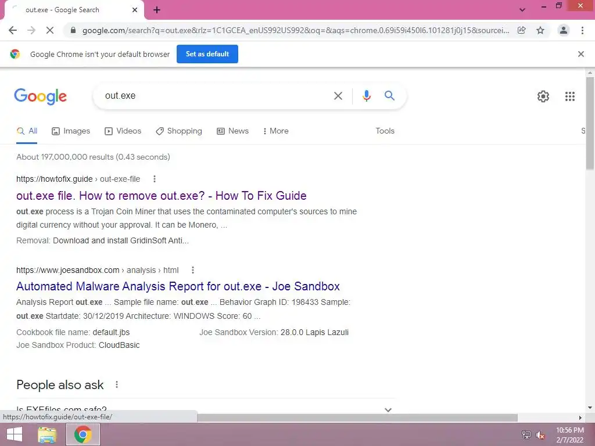Click the results count text
The image size is (595, 446).
tap(93, 157)
